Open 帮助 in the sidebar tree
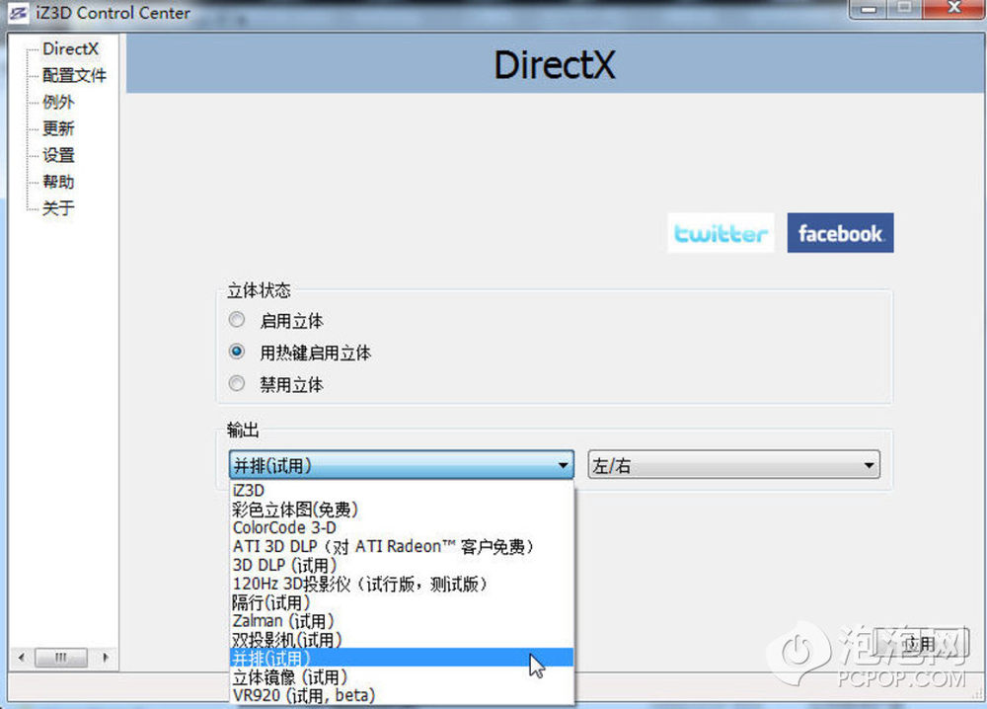Screen dimensions: 987x709 pyautogui.click(x=58, y=182)
